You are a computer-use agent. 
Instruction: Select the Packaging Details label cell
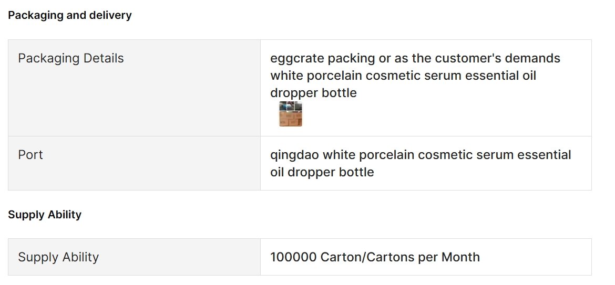click(x=134, y=88)
